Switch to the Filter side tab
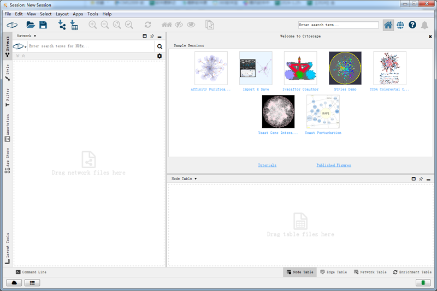The width and height of the screenshot is (437, 291). click(x=8, y=97)
